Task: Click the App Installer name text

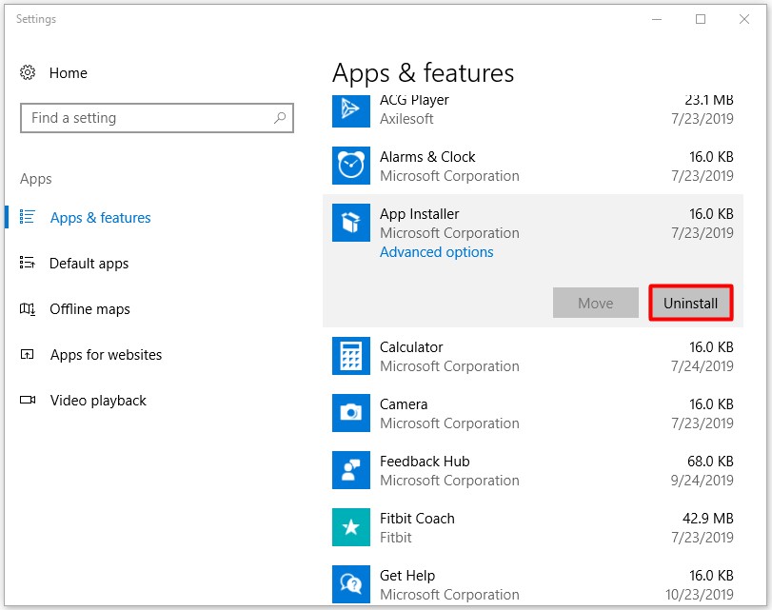Action: click(x=419, y=214)
